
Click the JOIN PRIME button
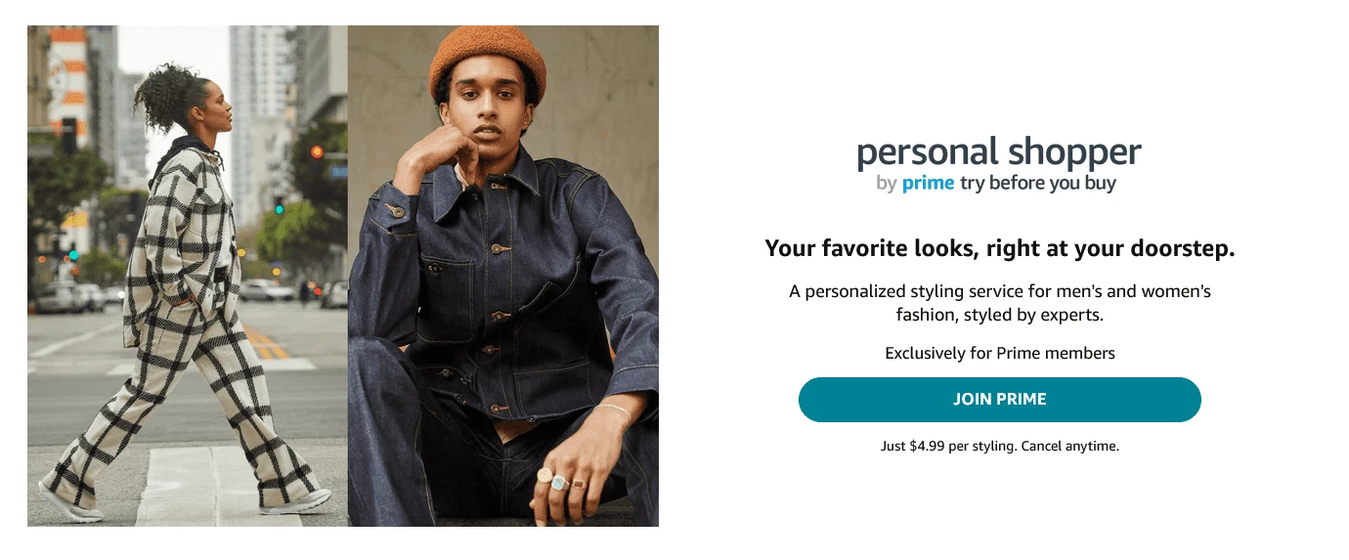click(999, 400)
